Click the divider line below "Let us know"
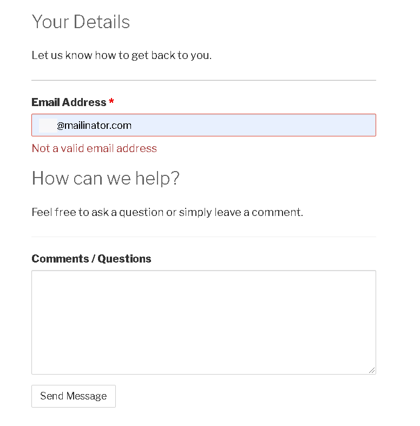This screenshot has height=426, width=420. click(204, 80)
